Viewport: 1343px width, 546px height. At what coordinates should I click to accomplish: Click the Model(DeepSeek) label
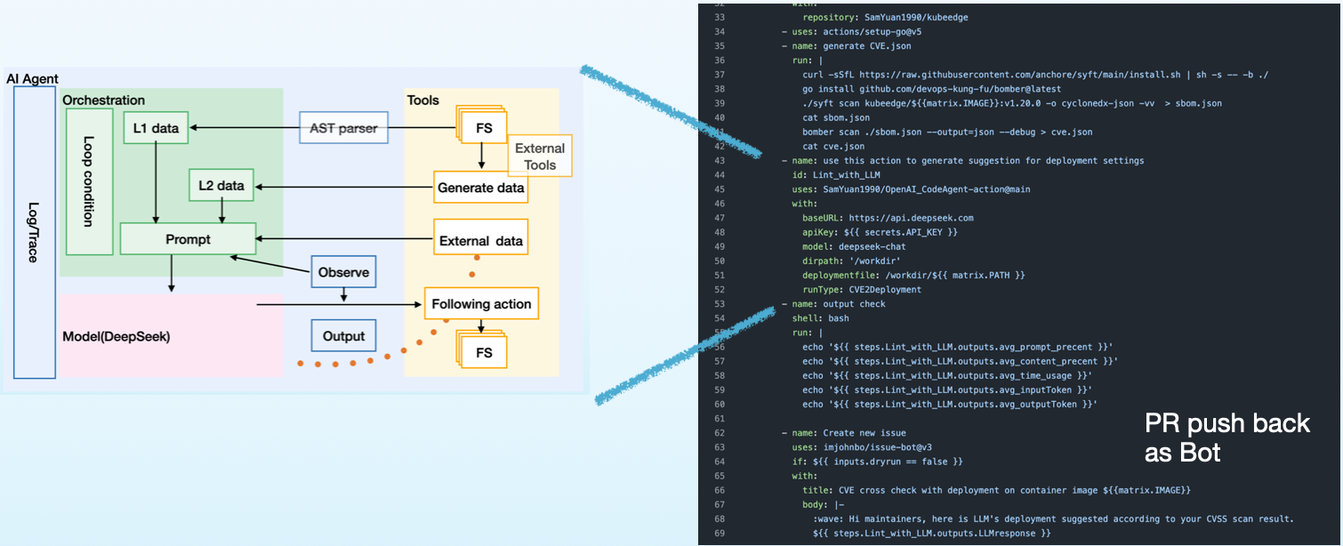tap(116, 337)
